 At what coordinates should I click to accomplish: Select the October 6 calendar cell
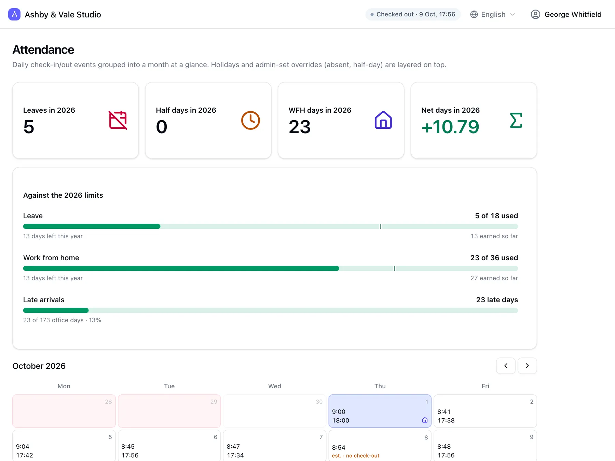click(x=169, y=446)
